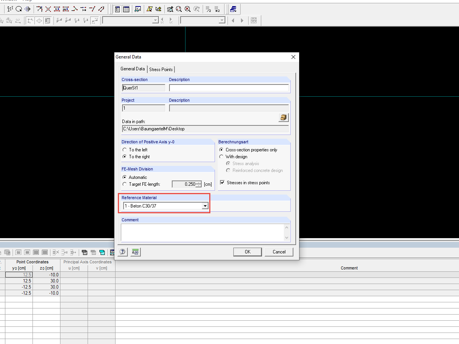Toggle the table grid view icon
The width and height of the screenshot is (459, 344).
(x=126, y=9)
